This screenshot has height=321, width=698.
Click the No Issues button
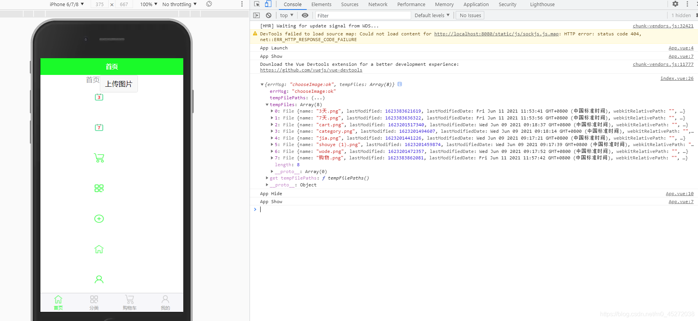[470, 15]
